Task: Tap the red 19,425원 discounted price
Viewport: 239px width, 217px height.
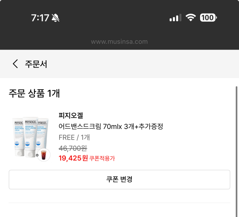Action: click(x=73, y=158)
